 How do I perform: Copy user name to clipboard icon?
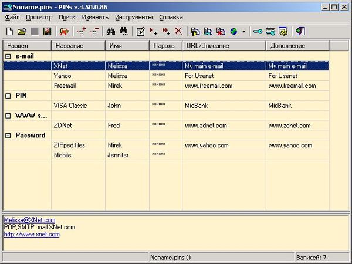[x=195, y=32]
